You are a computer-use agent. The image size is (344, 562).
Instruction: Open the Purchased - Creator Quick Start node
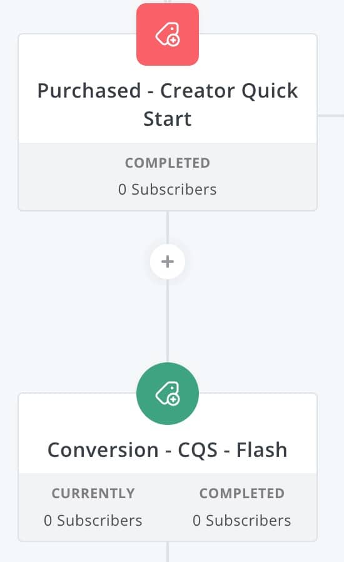coord(168,122)
